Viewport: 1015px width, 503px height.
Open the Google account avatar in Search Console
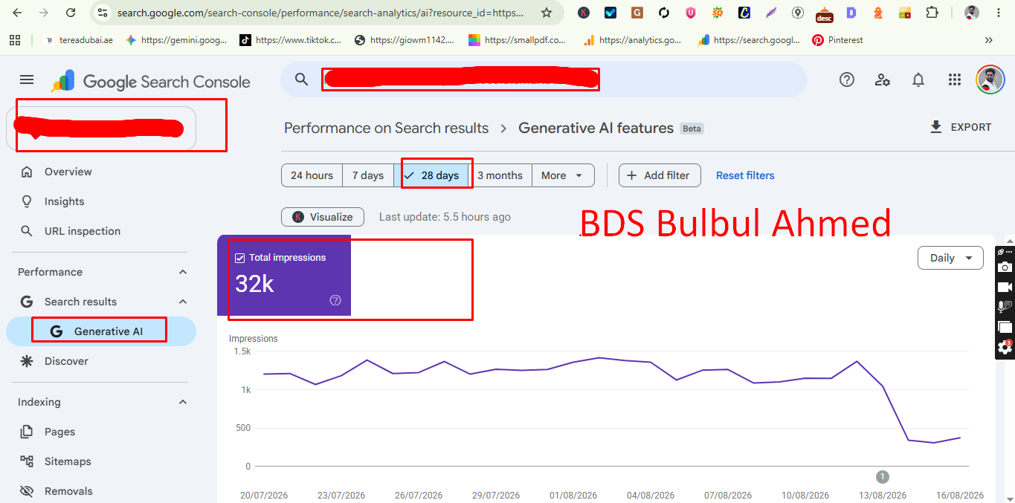[990, 79]
